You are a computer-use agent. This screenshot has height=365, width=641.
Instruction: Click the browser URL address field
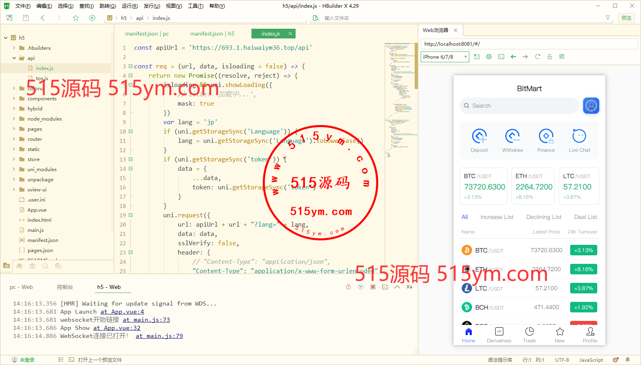(x=529, y=44)
